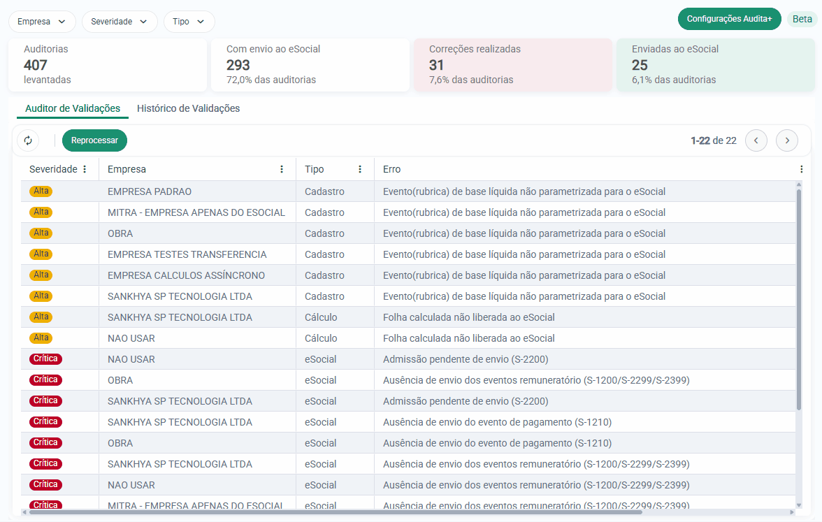Click the Alta badge for EMPRESA PADRAO
Image resolution: width=822 pixels, height=522 pixels.
[41, 191]
